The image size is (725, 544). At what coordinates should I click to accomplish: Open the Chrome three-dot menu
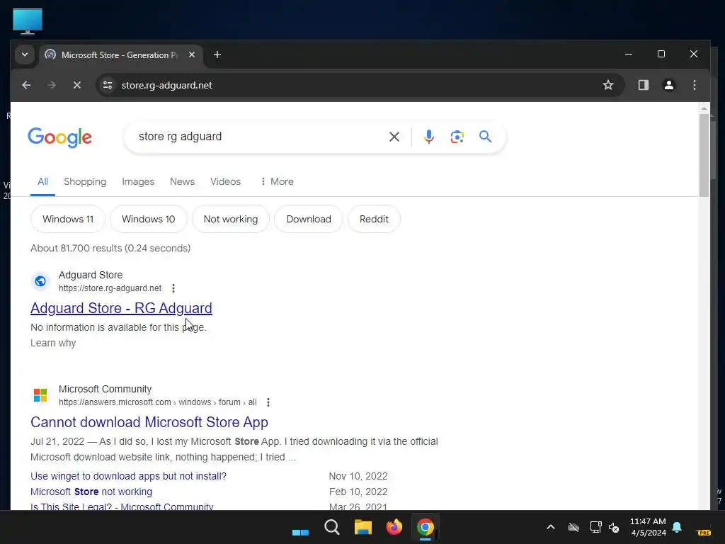[x=694, y=85]
